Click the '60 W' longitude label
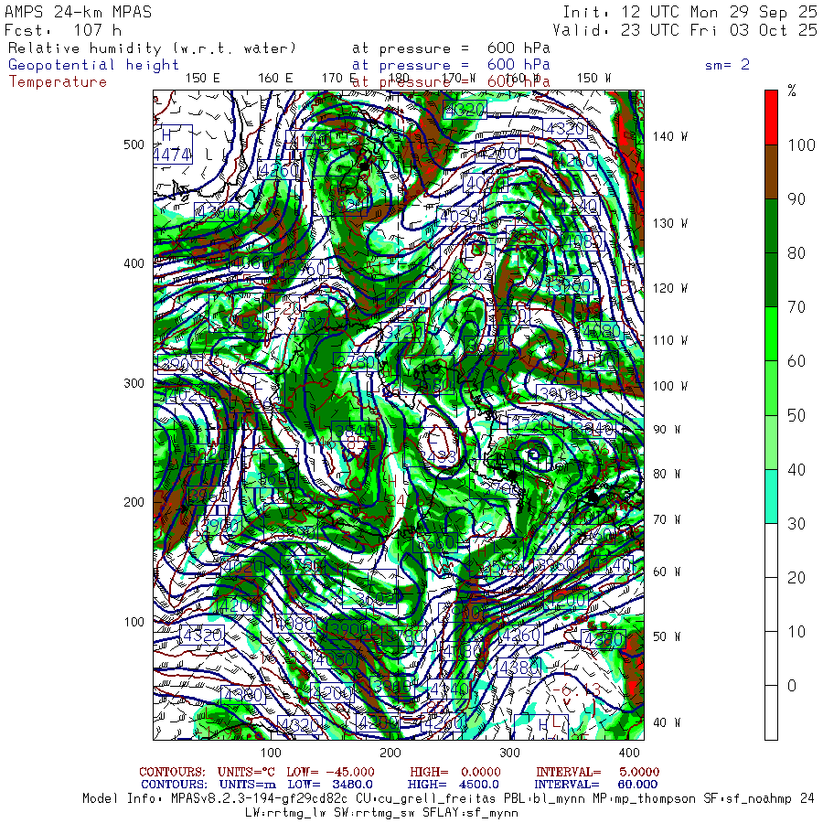823x823 pixels. (x=667, y=572)
